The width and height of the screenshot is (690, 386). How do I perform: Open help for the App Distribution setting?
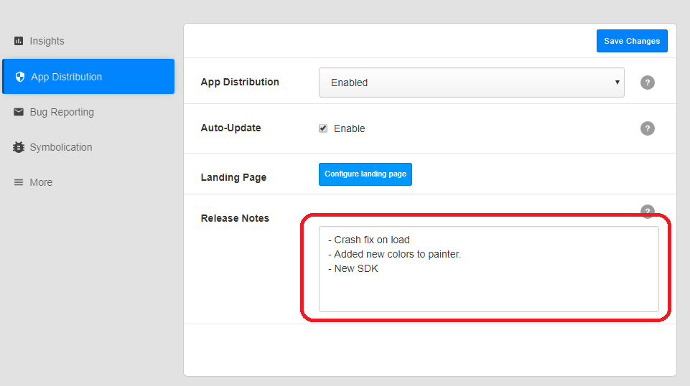[x=647, y=83]
